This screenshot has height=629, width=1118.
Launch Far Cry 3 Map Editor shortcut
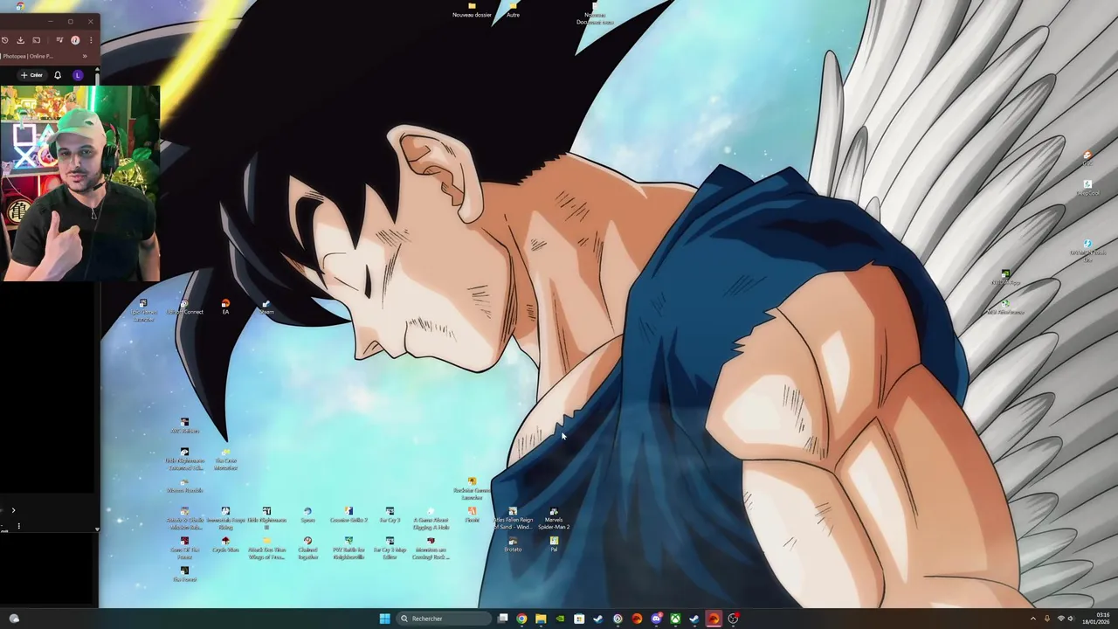pos(390,549)
